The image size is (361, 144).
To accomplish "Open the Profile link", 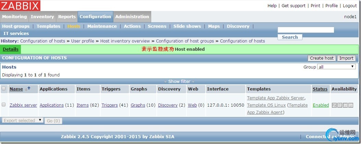I will tap(332, 6).
